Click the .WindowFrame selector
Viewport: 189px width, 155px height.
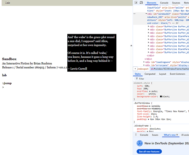click(x=141, y=126)
